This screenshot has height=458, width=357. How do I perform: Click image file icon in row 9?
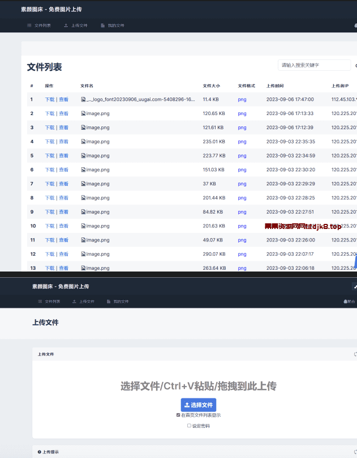point(83,212)
